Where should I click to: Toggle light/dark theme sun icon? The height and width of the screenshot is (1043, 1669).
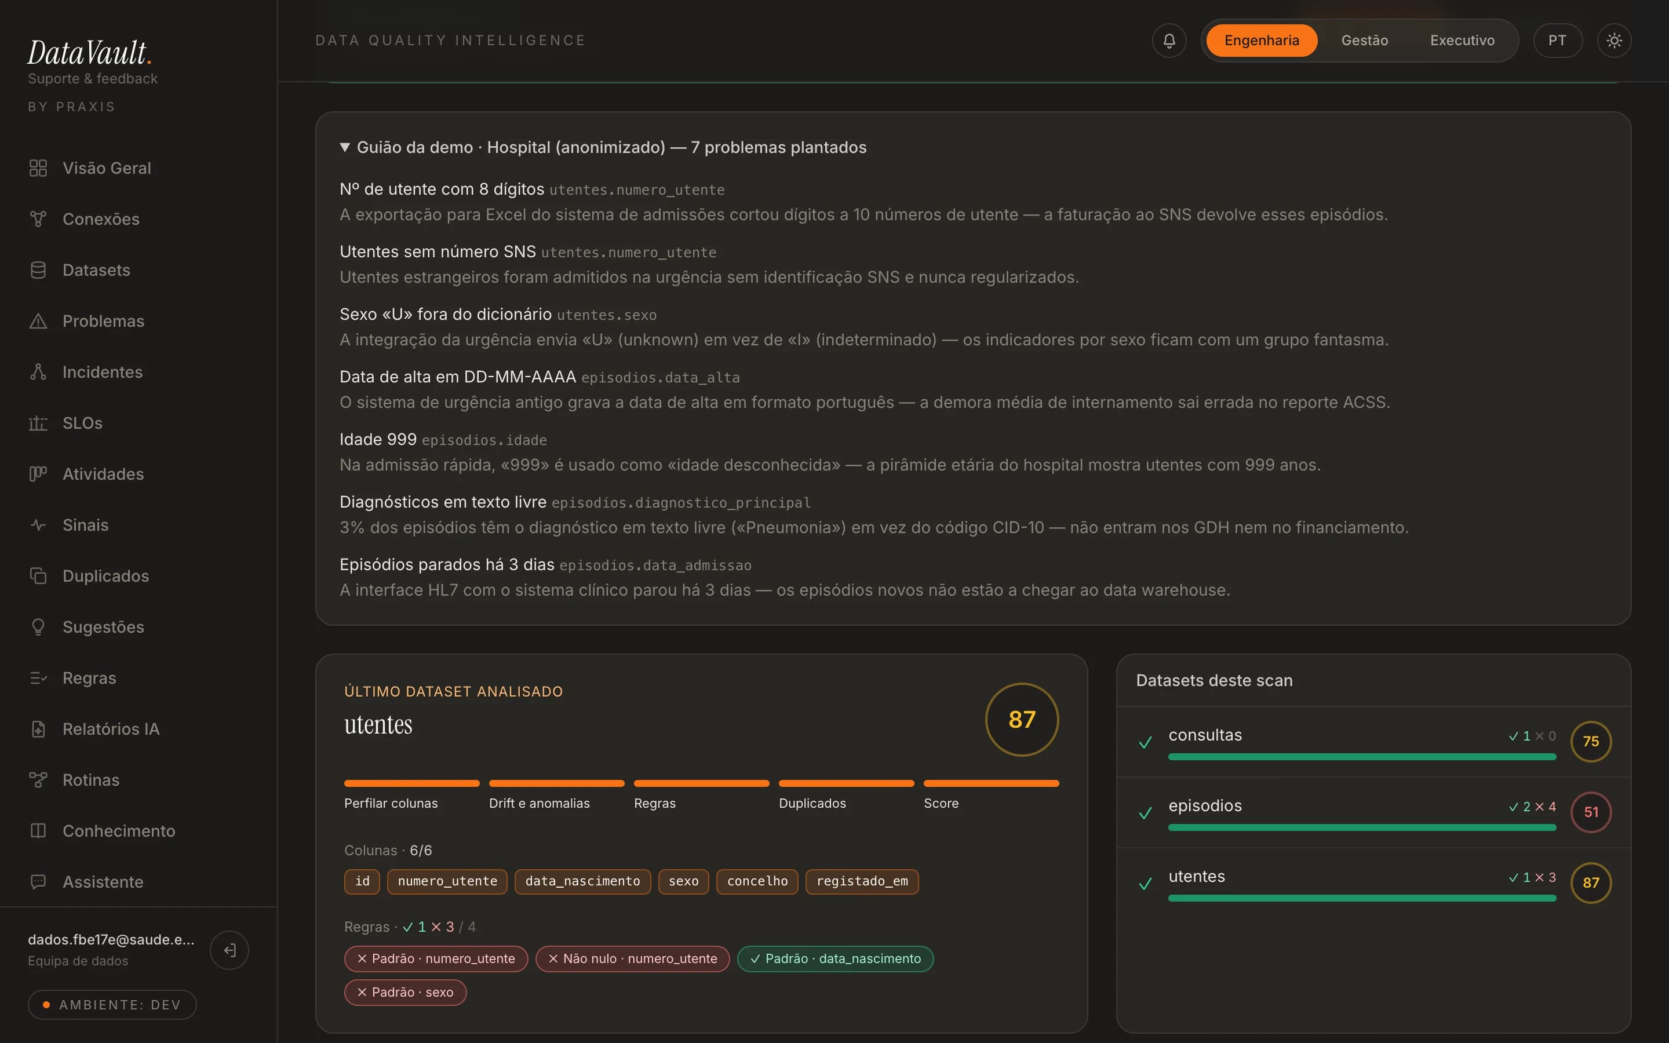pos(1614,41)
